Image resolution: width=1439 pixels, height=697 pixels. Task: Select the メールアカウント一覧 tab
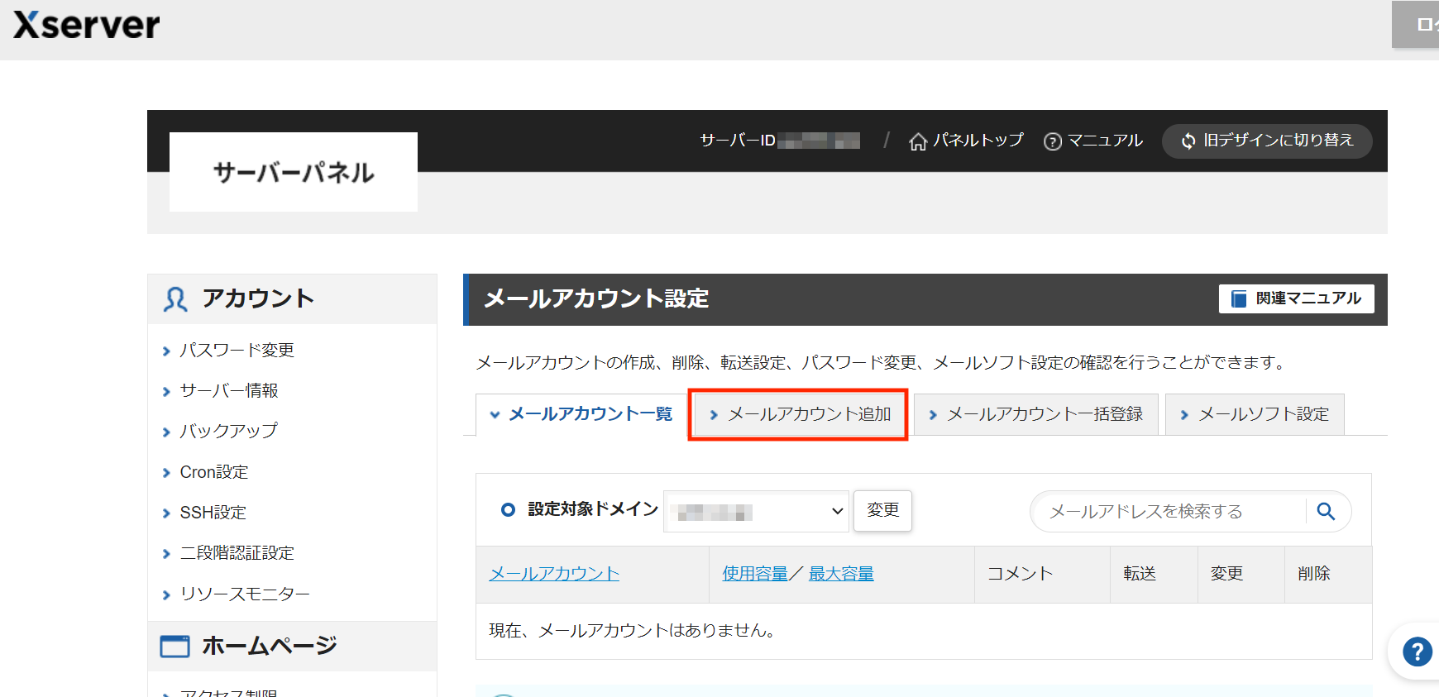581,414
